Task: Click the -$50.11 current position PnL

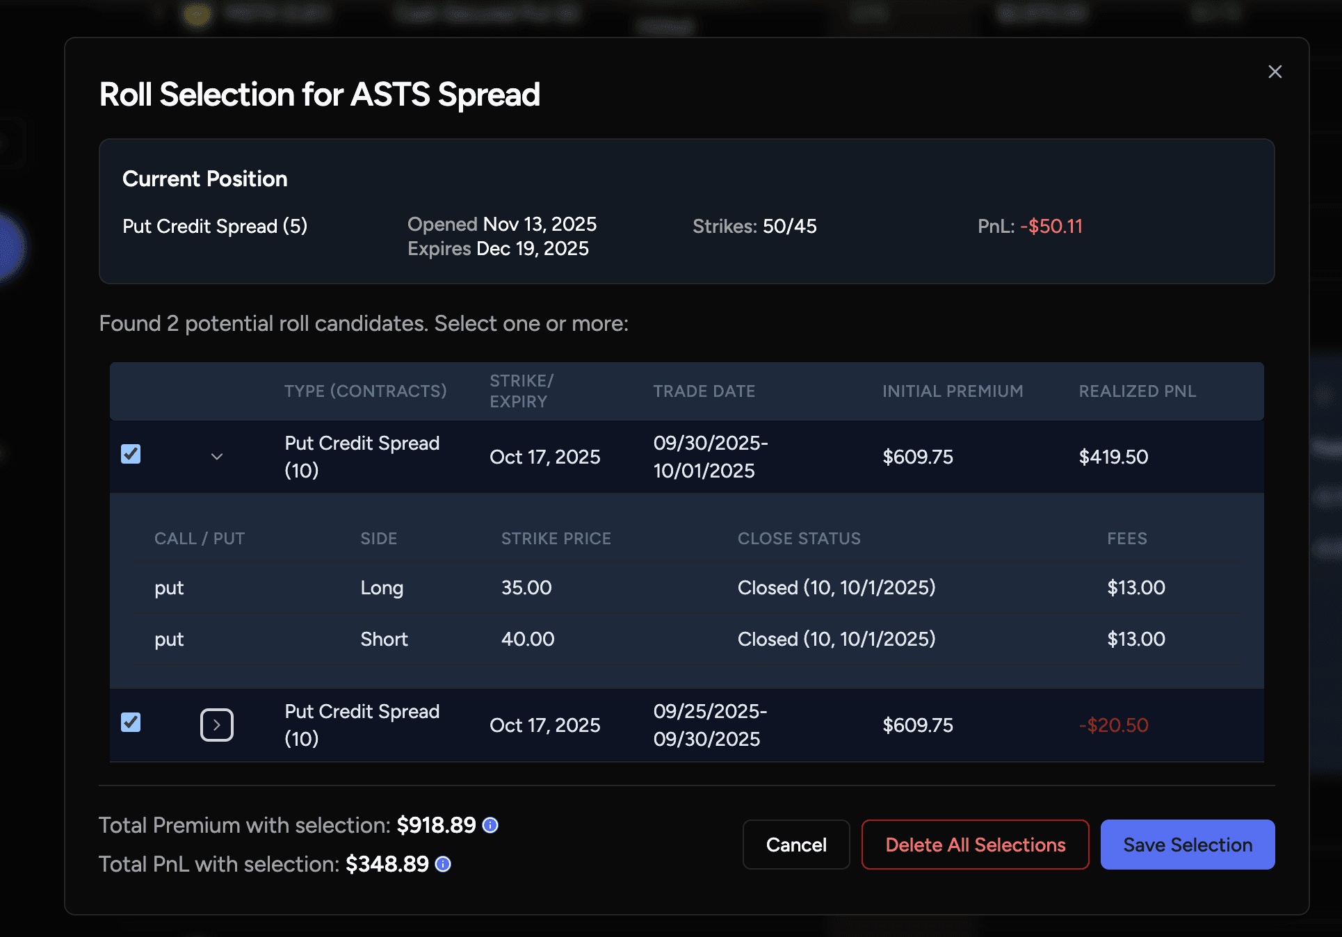Action: click(x=1051, y=227)
